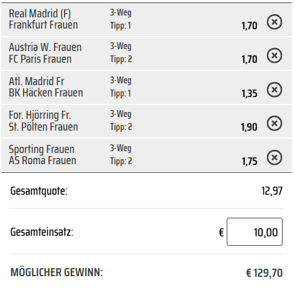Click the Gesamteinsatz stake input field

(x=255, y=231)
